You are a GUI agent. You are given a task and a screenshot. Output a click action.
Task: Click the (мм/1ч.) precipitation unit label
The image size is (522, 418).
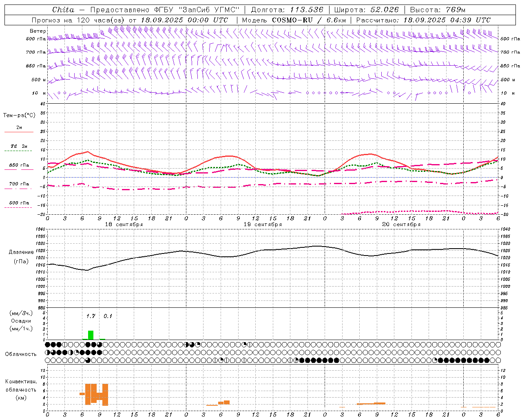tap(22, 329)
